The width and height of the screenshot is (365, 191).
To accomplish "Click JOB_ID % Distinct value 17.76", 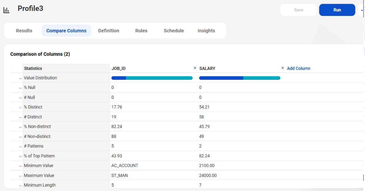I will coord(117,107).
